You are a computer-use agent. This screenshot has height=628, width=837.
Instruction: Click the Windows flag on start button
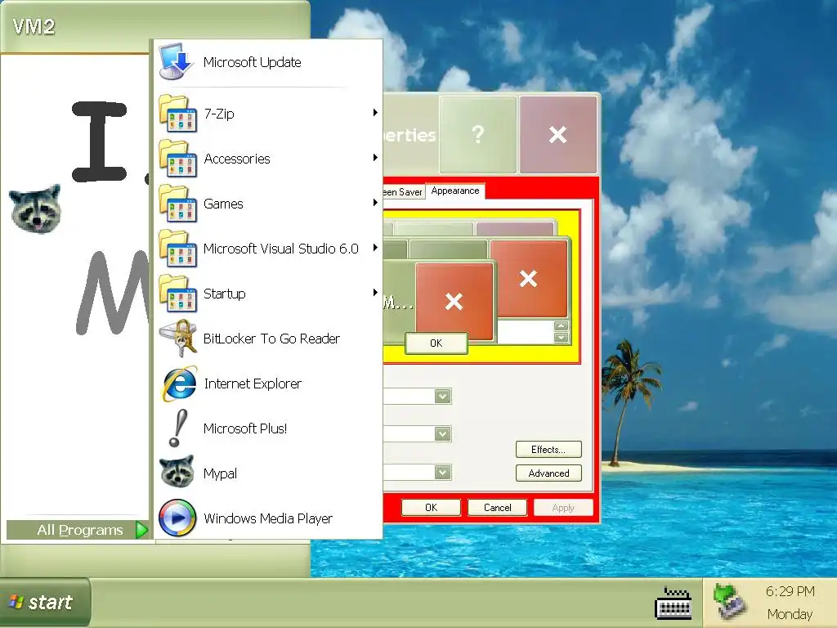(16, 602)
